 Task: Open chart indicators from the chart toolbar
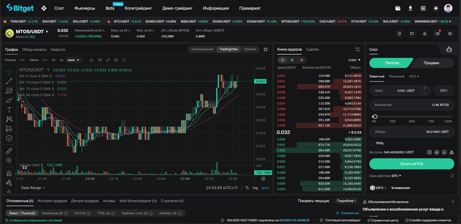click(91, 60)
